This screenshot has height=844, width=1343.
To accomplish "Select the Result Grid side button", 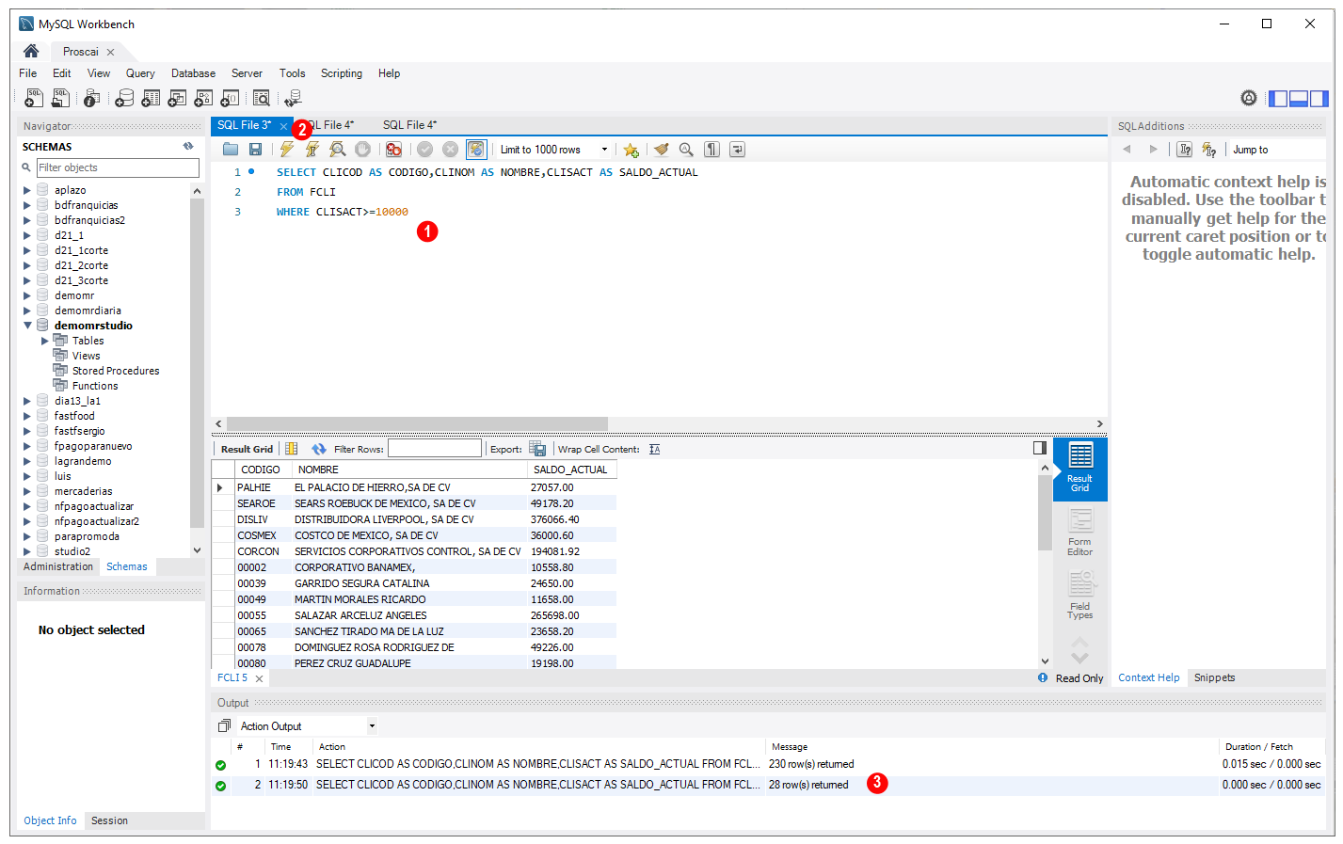I will pos(1079,469).
